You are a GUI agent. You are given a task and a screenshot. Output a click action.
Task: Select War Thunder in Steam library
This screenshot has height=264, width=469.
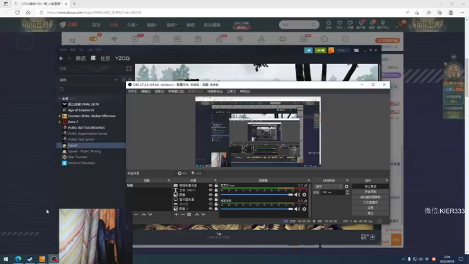[77, 157]
